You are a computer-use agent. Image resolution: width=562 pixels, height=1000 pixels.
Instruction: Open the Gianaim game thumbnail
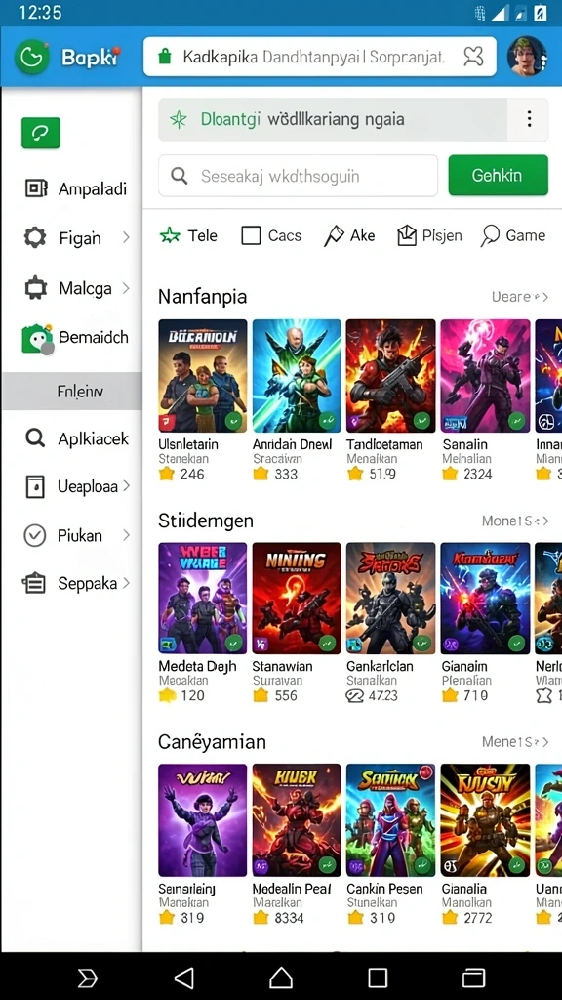coord(485,599)
